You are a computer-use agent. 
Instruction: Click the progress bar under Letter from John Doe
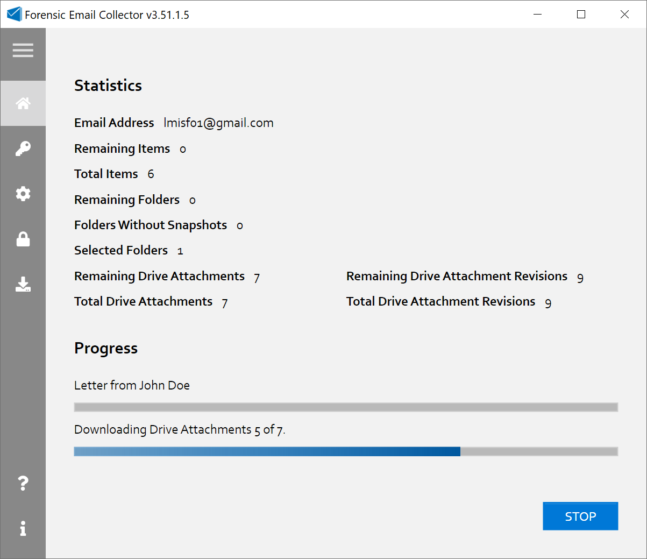346,407
